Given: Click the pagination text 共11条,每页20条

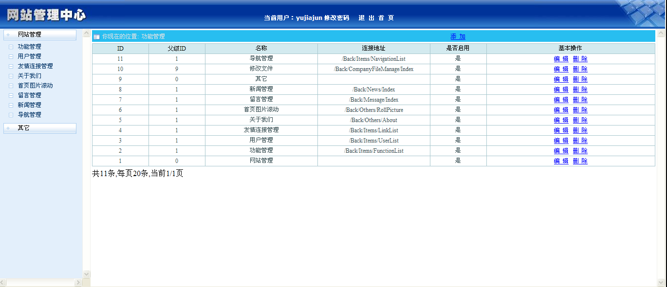Looking at the screenshot, I should click(120, 173).
